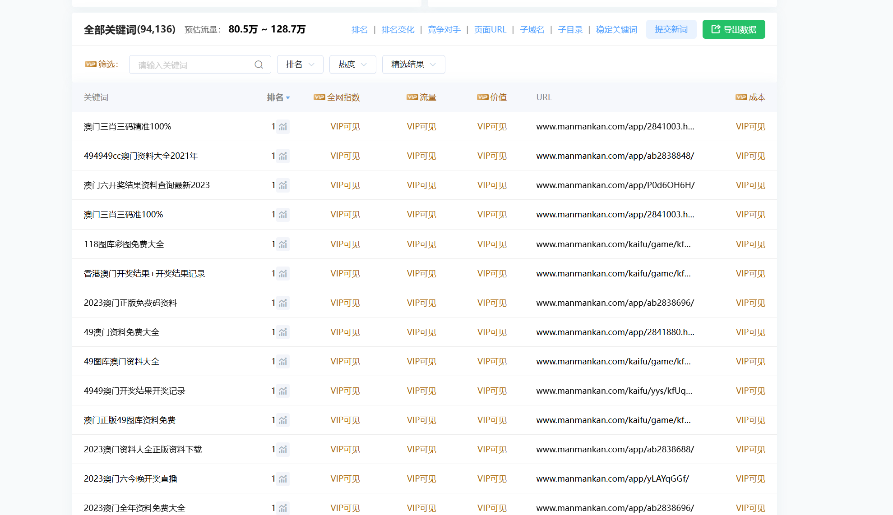Image resolution: width=893 pixels, height=515 pixels.
Task: Switch to the 排名 tab link
Action: pos(360,30)
